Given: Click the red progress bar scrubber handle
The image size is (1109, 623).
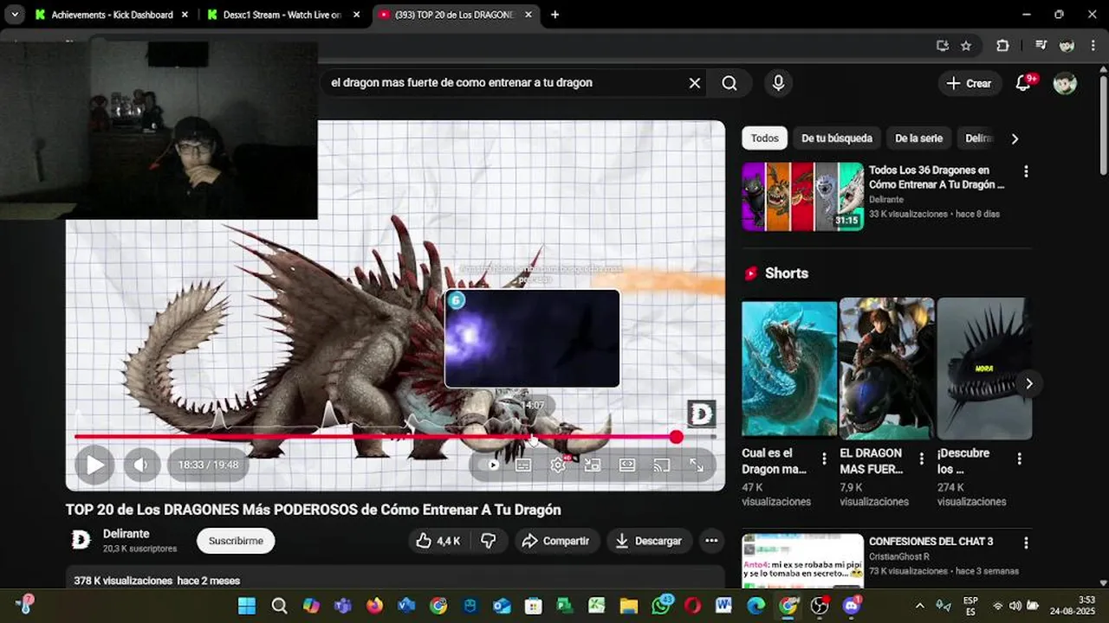Looking at the screenshot, I should tap(676, 437).
